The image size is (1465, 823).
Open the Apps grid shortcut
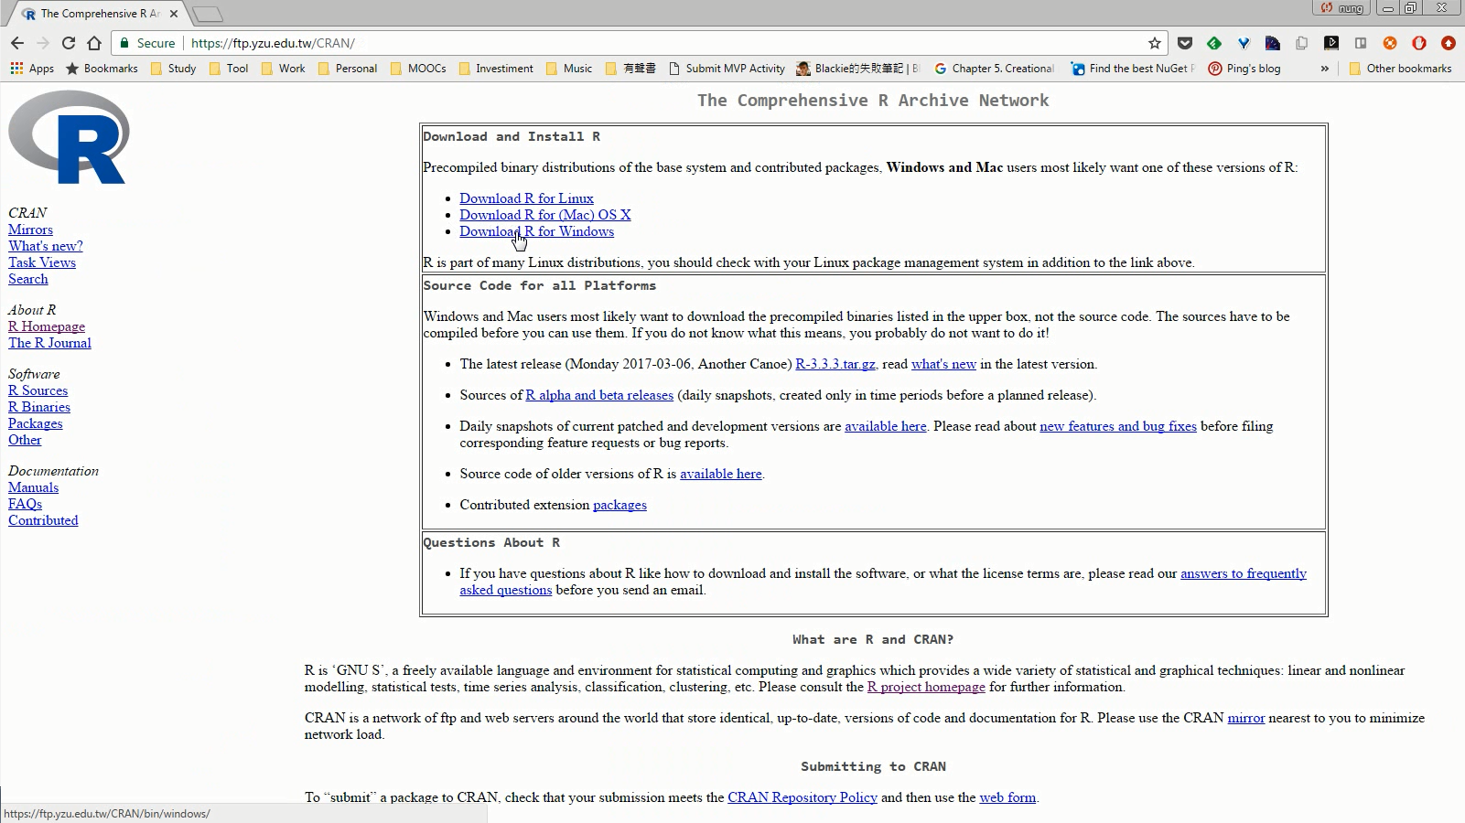32,69
